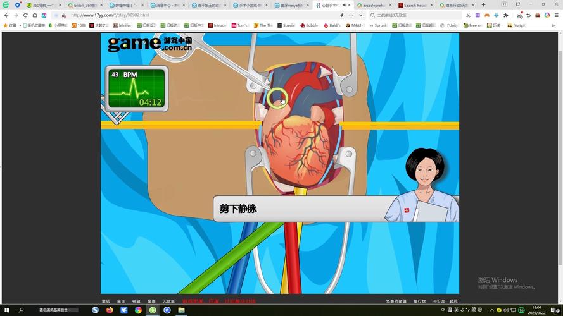Open the taskbar search magnifier
This screenshot has width=563, height=316.
pyautogui.click(x=21, y=310)
